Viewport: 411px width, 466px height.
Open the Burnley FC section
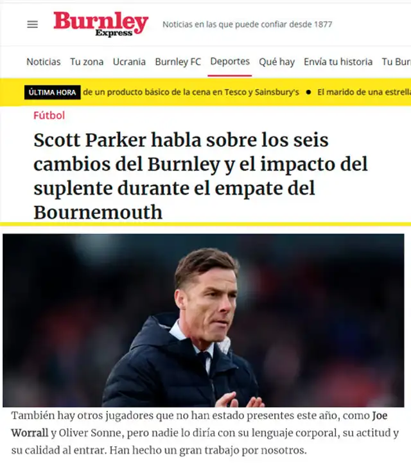pos(178,62)
